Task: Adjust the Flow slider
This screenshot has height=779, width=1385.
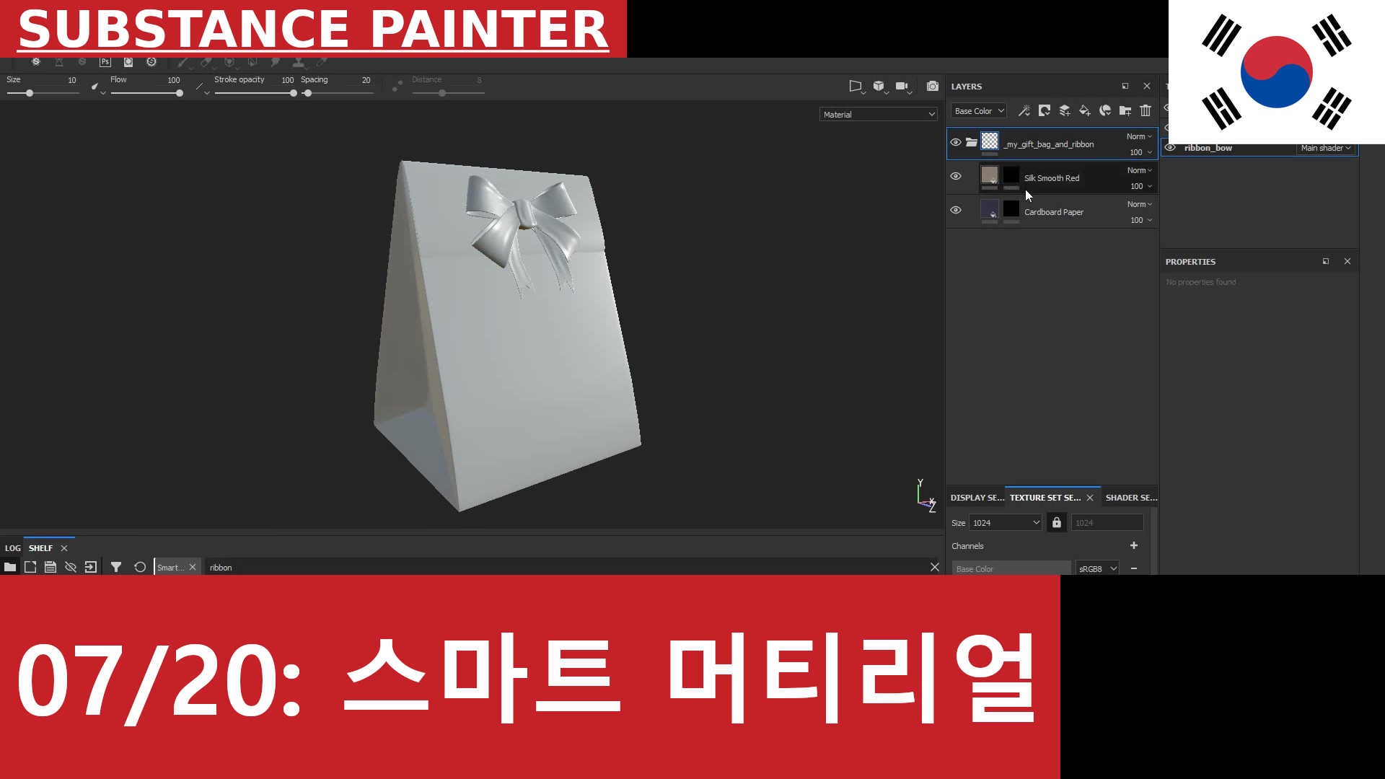Action: click(x=146, y=93)
